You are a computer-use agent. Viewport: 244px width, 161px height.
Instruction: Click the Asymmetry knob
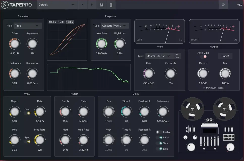click(x=32, y=44)
